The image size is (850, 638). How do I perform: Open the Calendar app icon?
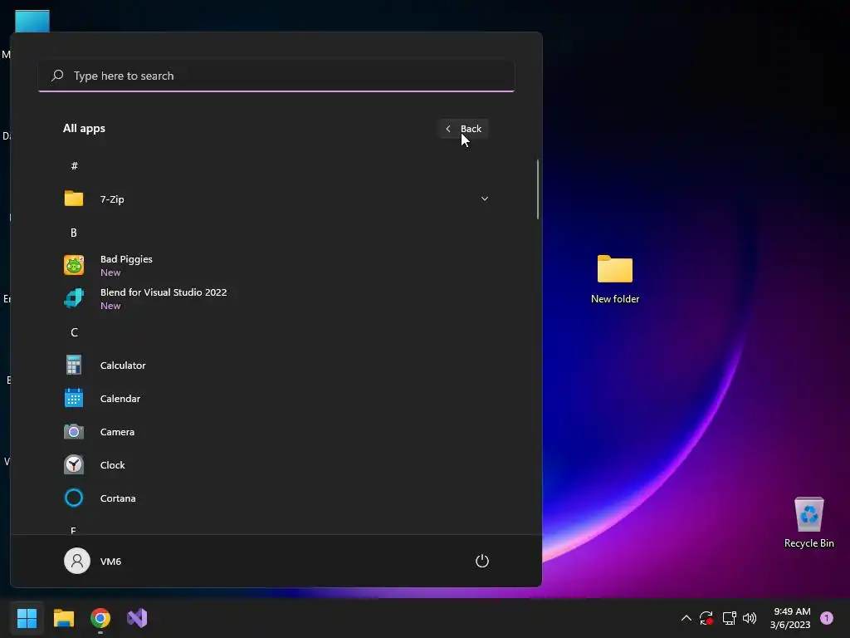(74, 398)
